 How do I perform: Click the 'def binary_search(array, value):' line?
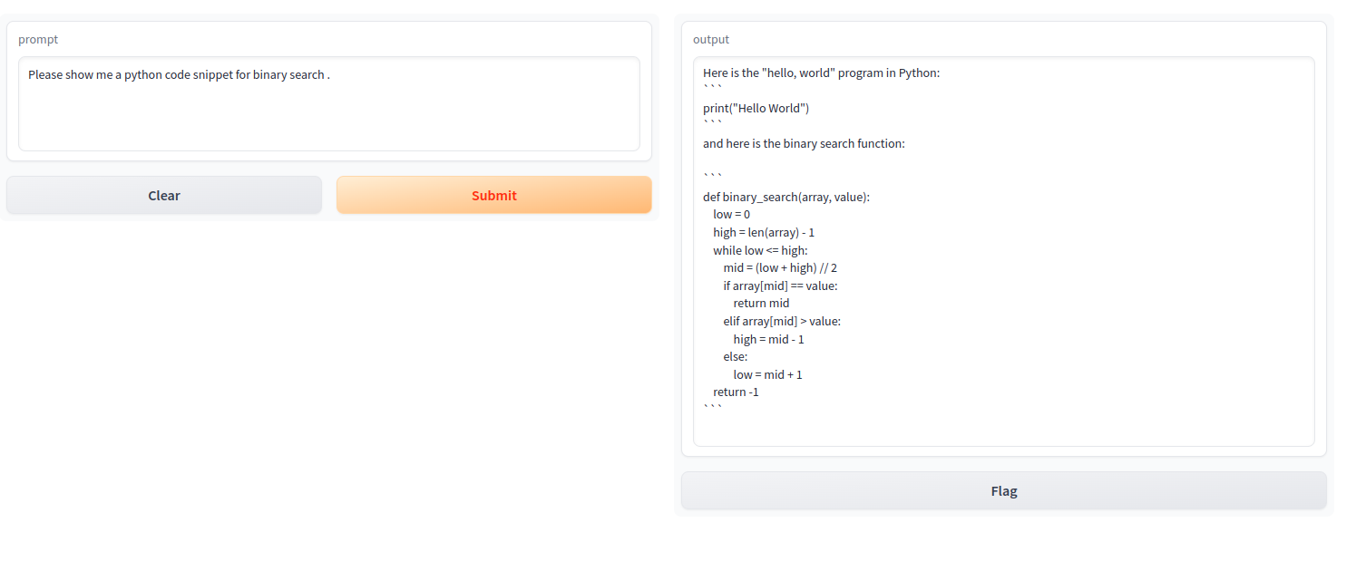(786, 197)
